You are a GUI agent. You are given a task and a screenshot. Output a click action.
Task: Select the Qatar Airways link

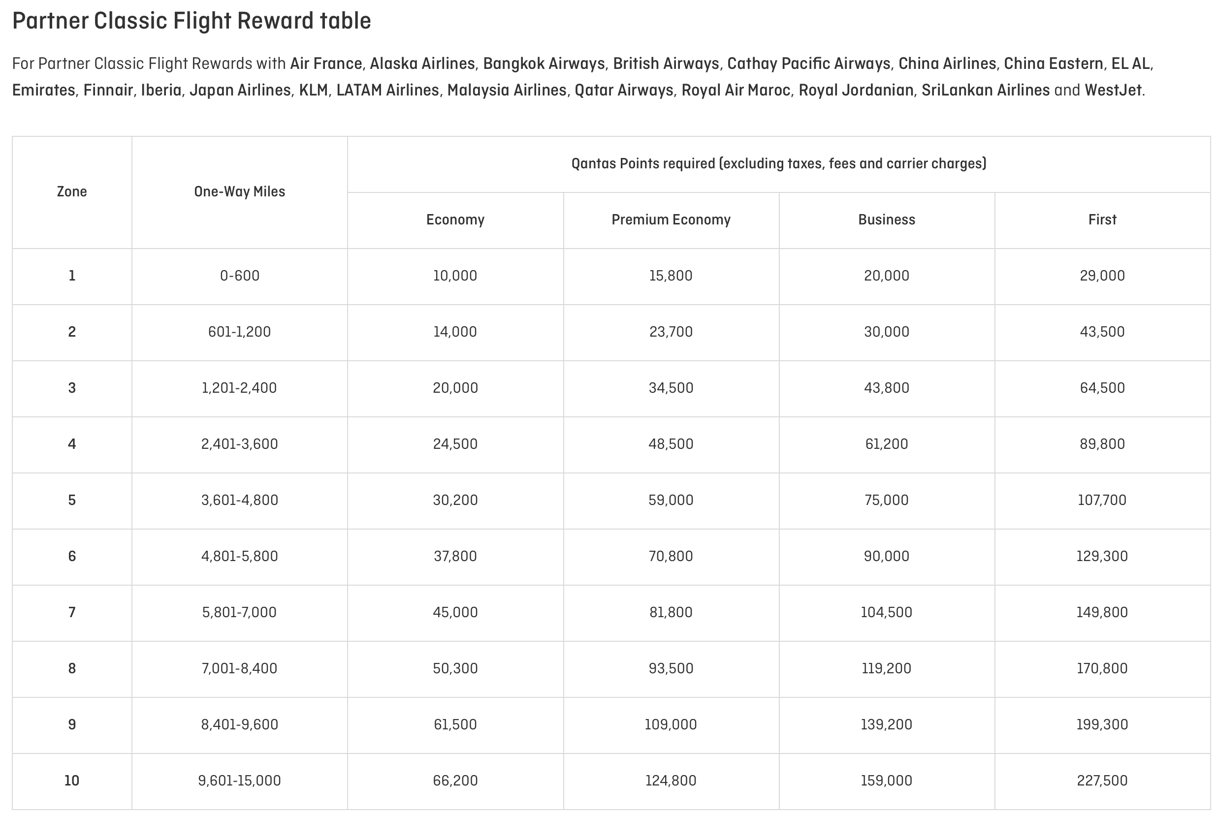[x=624, y=91]
